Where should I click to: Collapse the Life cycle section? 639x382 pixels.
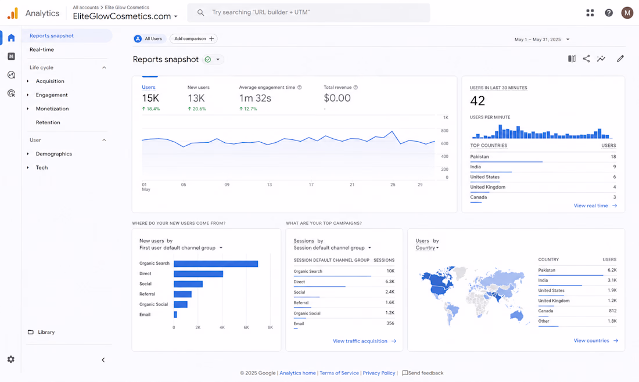point(104,67)
